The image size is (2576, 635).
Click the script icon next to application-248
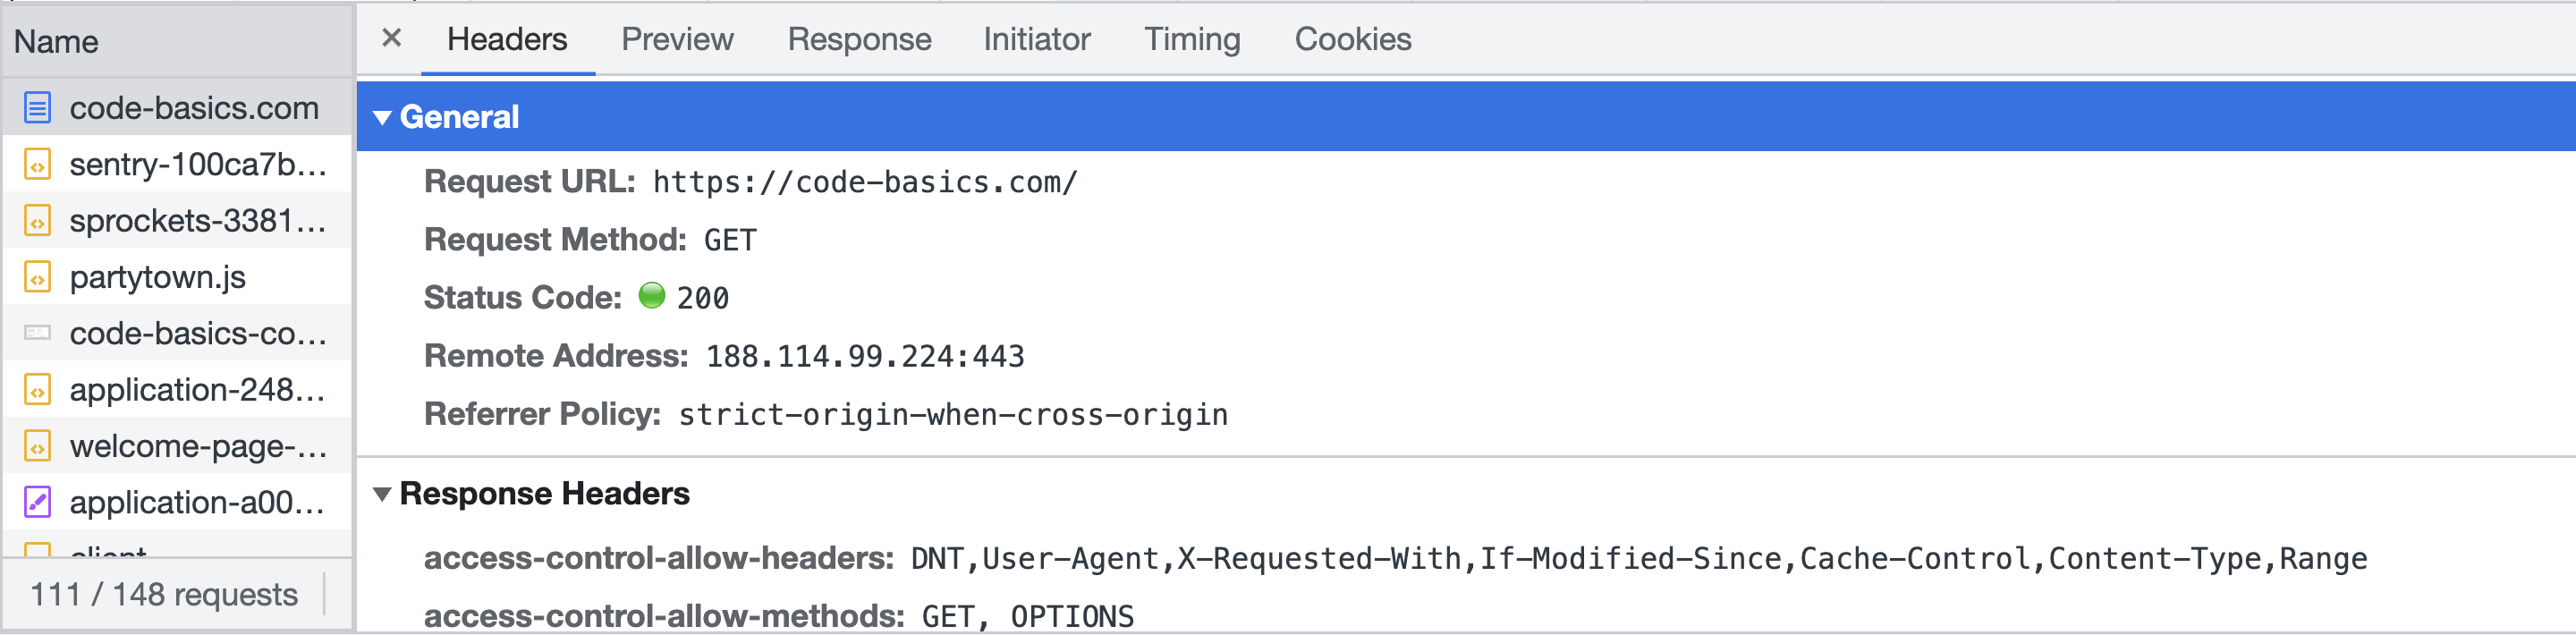[37, 389]
